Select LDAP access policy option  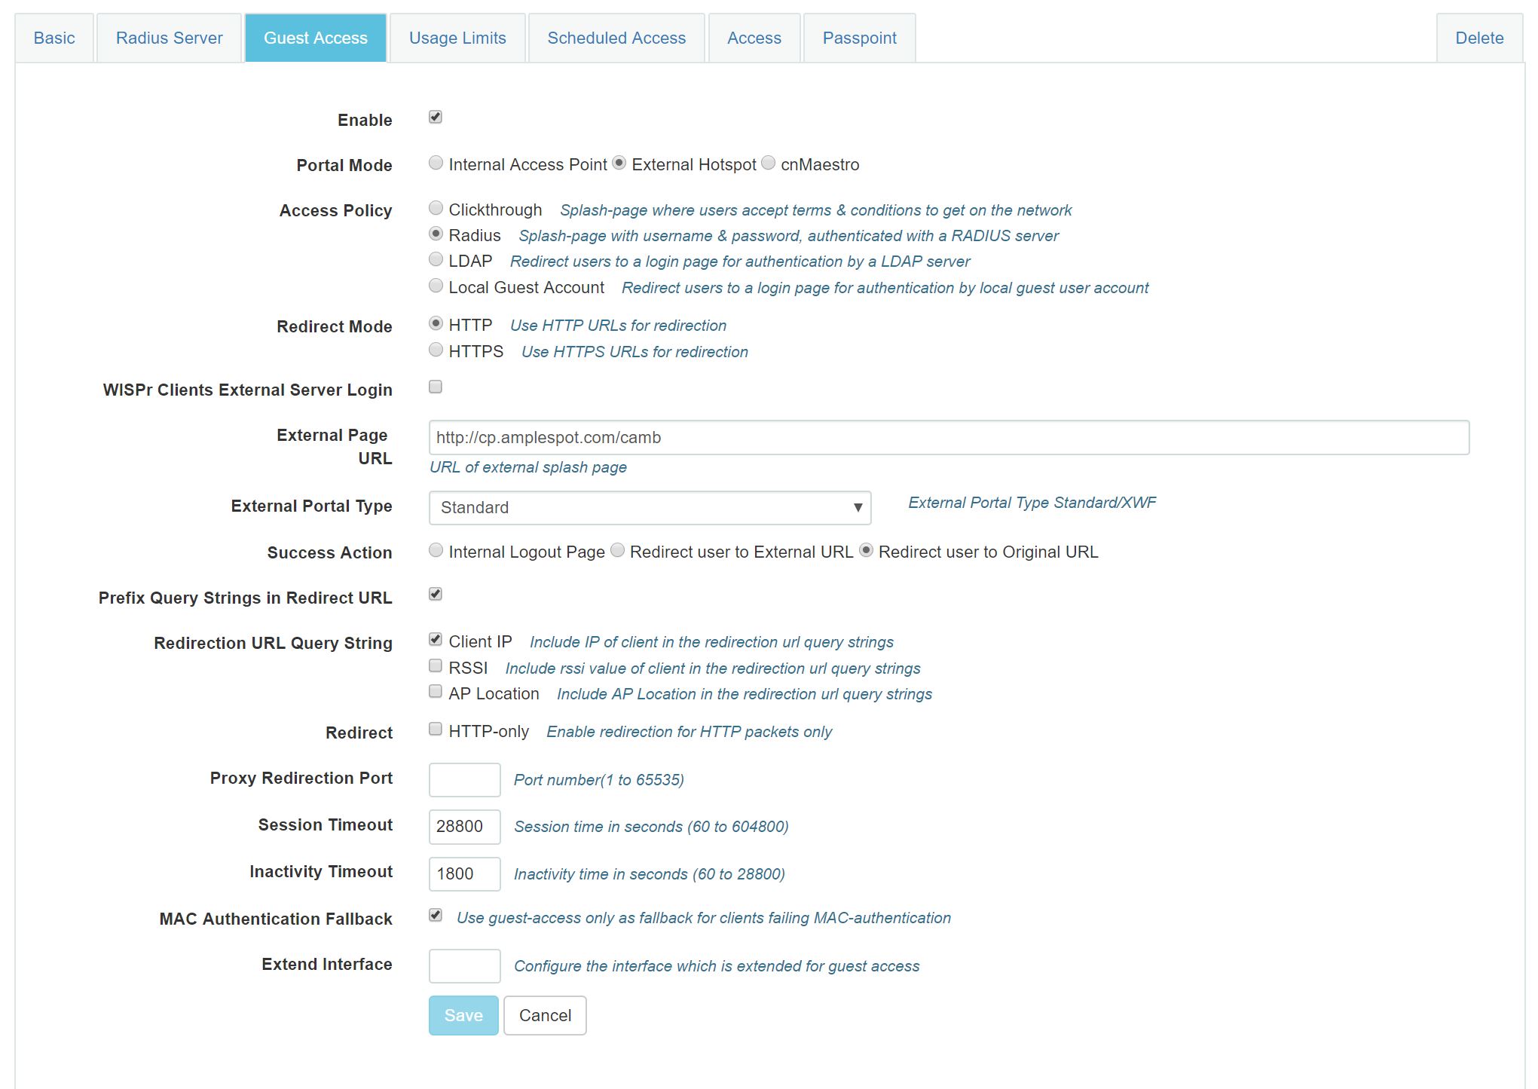pos(436,260)
